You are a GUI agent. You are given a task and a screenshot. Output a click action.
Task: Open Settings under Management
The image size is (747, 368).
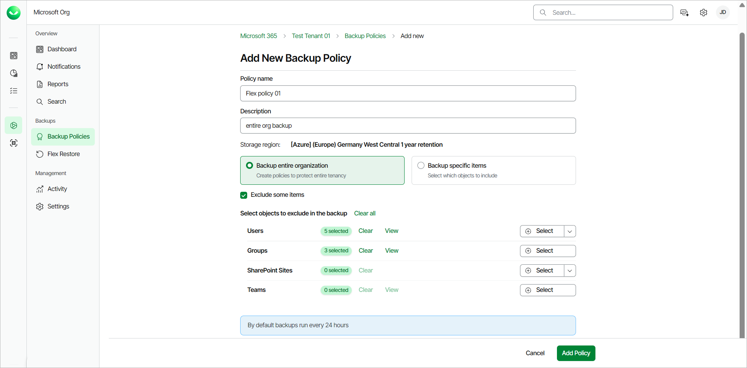click(63, 207)
